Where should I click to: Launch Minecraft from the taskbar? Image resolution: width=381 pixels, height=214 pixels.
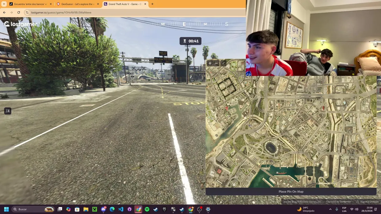coord(95,209)
